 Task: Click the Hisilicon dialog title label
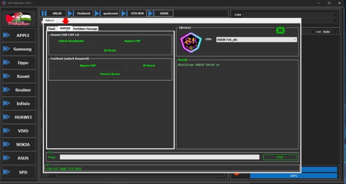(49, 20)
